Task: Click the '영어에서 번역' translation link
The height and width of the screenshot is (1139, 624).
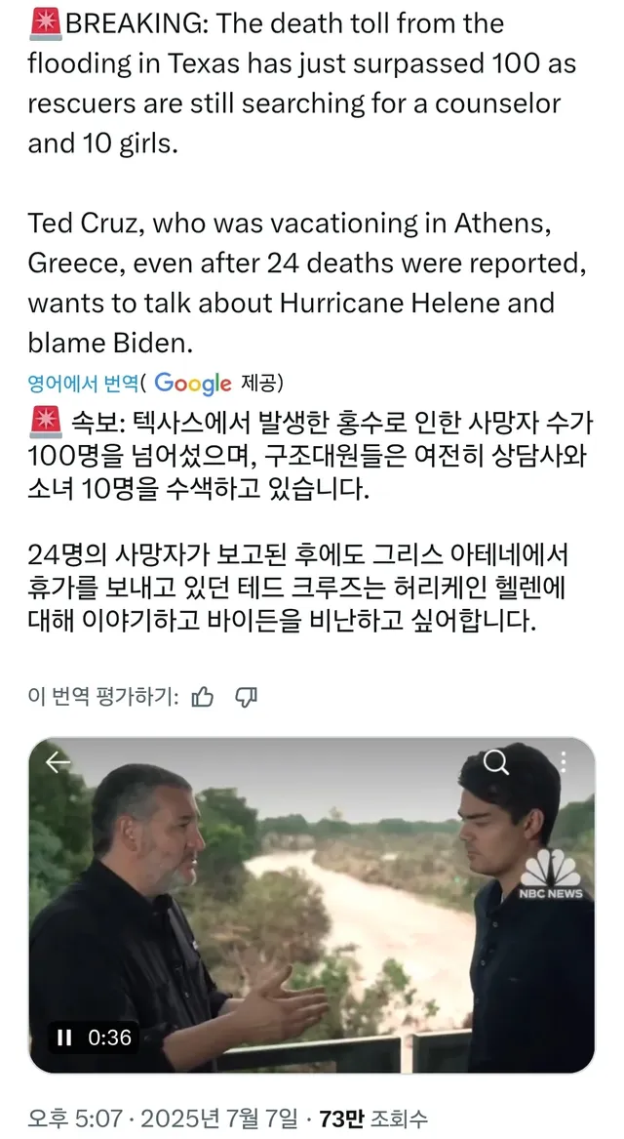Action: (82, 384)
